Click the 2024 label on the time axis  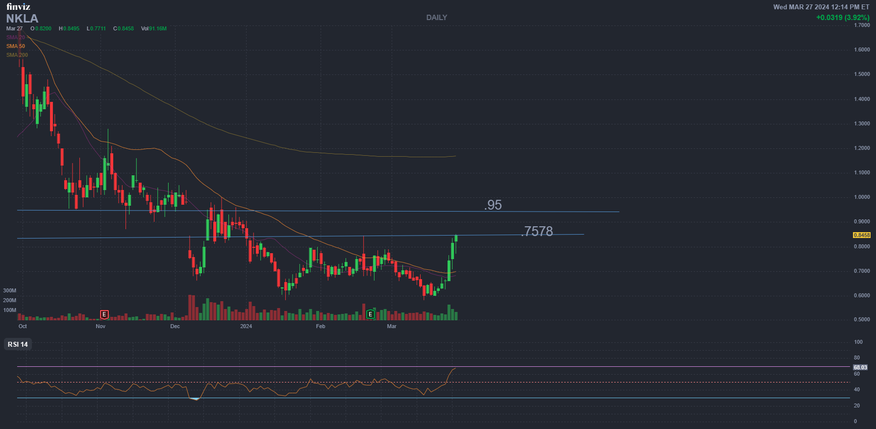coord(246,326)
